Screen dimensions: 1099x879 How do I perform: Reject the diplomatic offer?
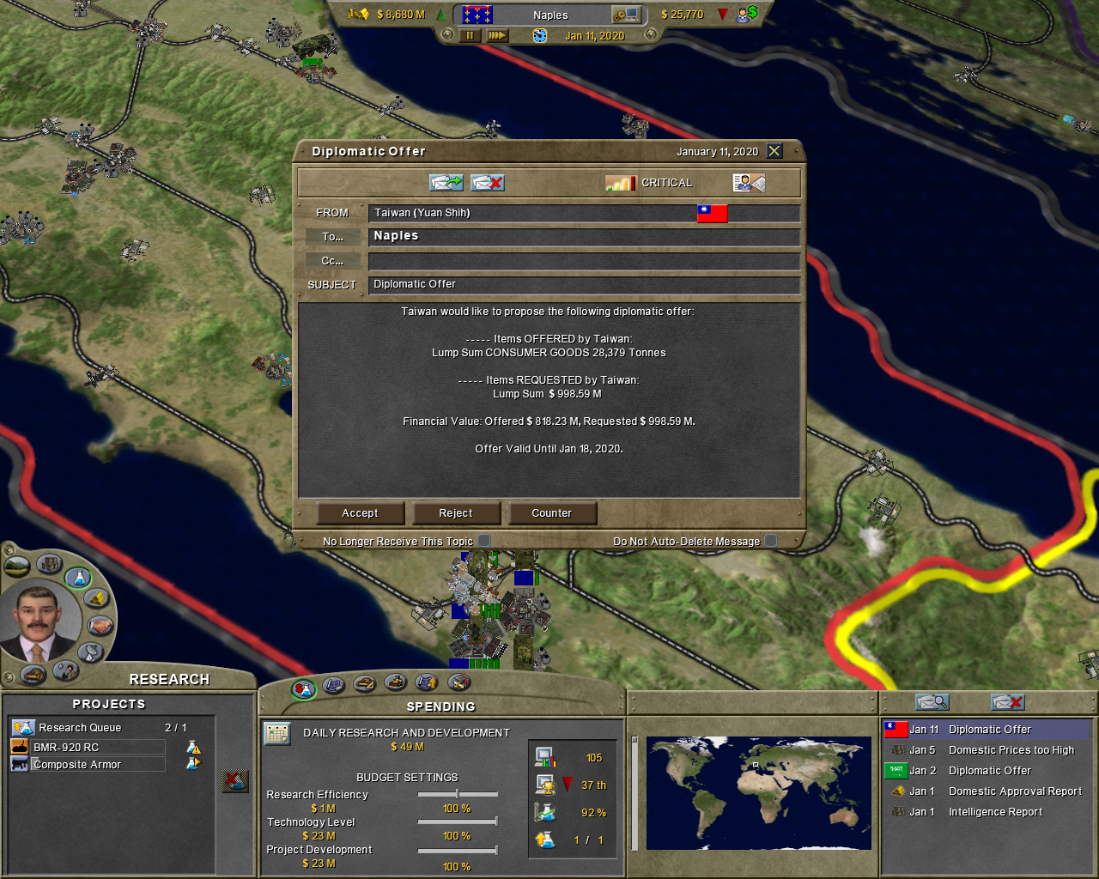456,513
